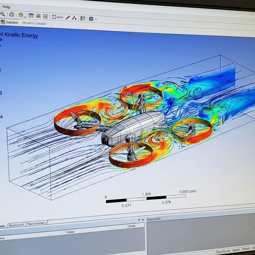
Task: Click the pin icon on bottom panel
Action: click(x=139, y=220)
